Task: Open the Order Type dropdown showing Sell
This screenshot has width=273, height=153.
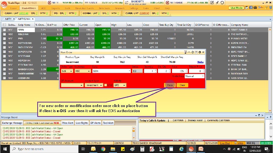Action: tap(67, 71)
